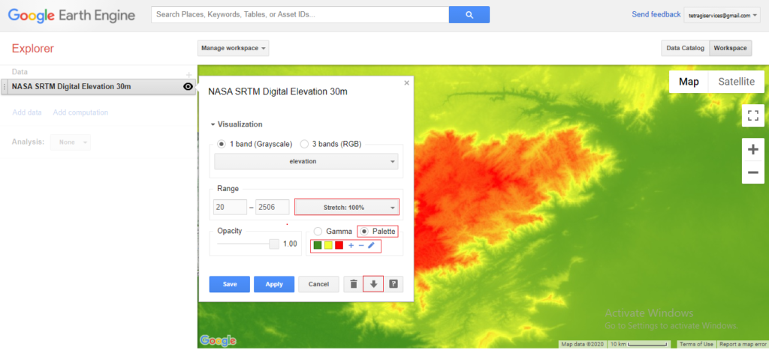
Task: Close the layer settings dialog
Action: click(x=406, y=83)
